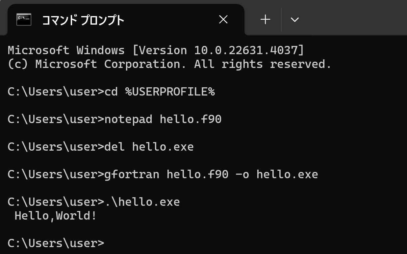Click the Microsoft Windows version line
This screenshot has height=254, width=407.
pyautogui.click(x=156, y=50)
